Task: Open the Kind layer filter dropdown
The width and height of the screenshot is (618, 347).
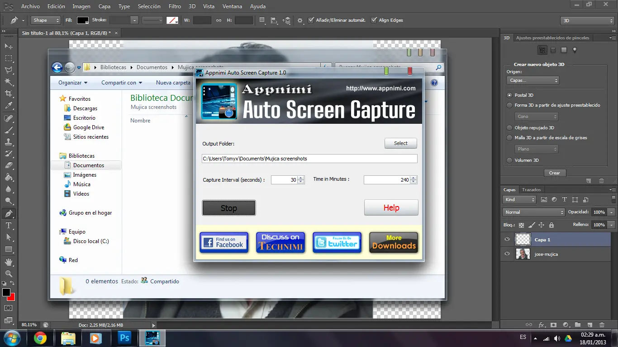Action: (519, 199)
